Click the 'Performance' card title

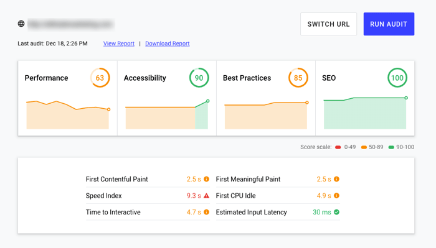[x=47, y=78]
